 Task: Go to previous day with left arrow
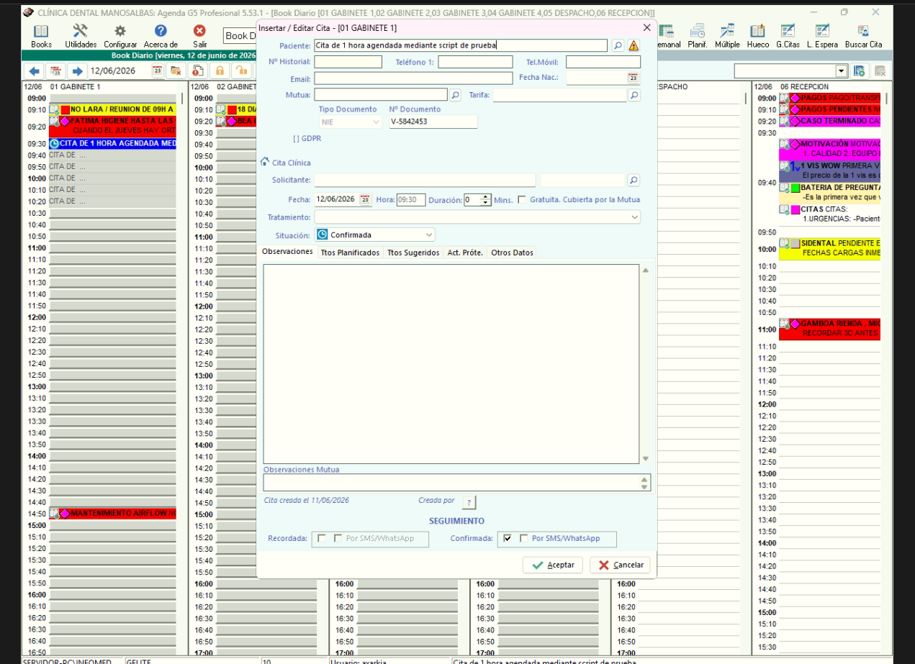(34, 71)
